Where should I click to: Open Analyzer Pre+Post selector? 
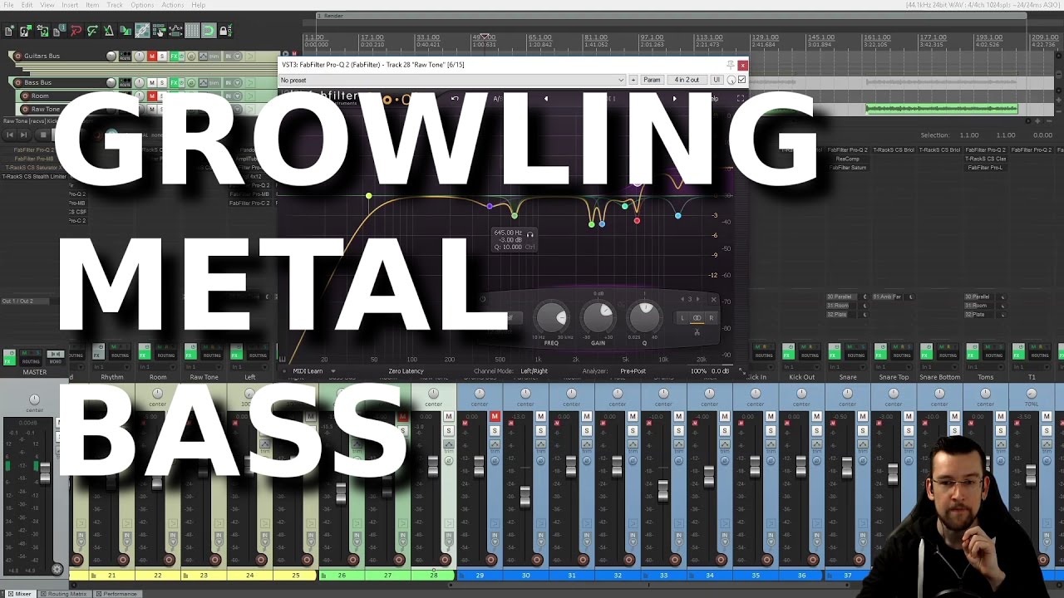click(x=633, y=371)
